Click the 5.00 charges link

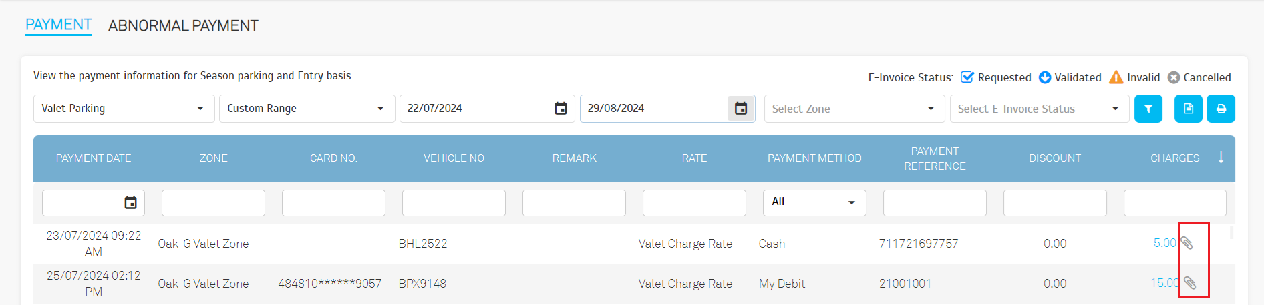pos(1164,243)
